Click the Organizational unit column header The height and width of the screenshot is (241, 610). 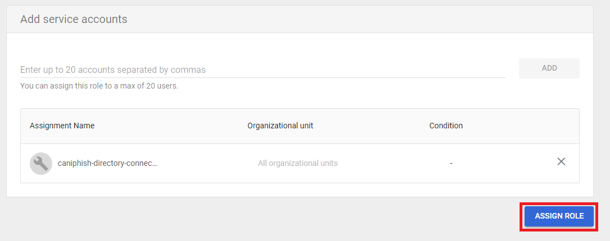pyautogui.click(x=280, y=126)
